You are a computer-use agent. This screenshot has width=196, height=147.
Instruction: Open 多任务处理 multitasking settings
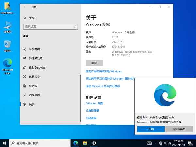35,58
